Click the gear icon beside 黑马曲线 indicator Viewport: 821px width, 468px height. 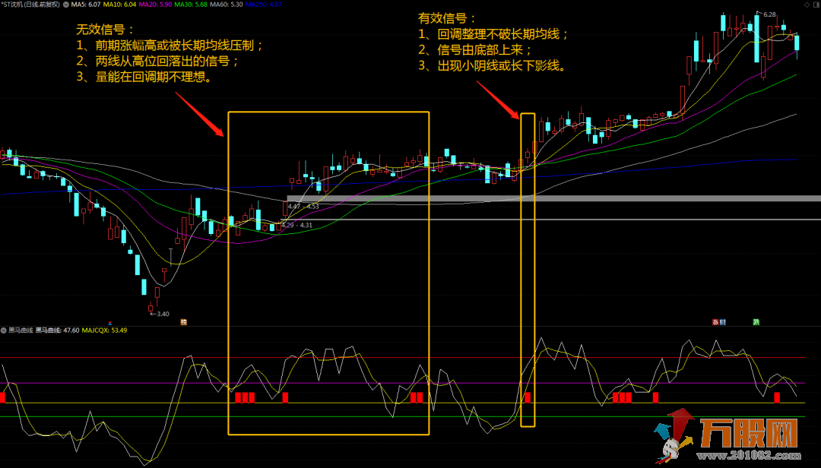pos(4,330)
